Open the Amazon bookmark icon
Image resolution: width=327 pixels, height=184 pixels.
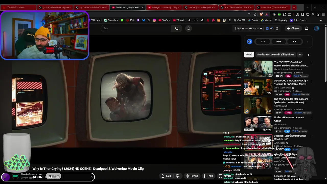(224, 20)
